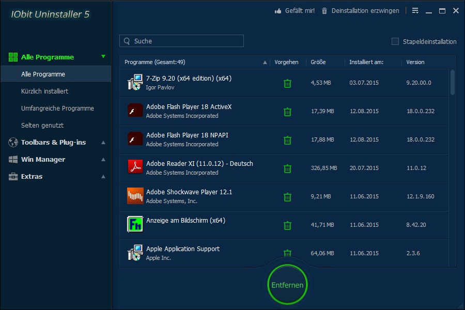The image size is (465, 310).
Task: Open Win Manager category
Action: point(43,159)
